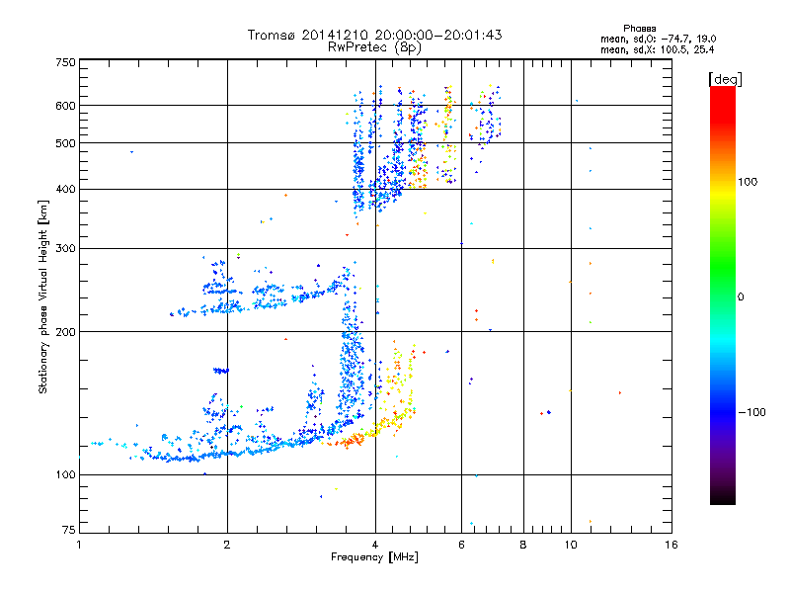Image resolution: width=790 pixels, height=593 pixels.
Task: Click the 'Frequency [MHz]' axis label
Action: pyautogui.click(x=374, y=557)
